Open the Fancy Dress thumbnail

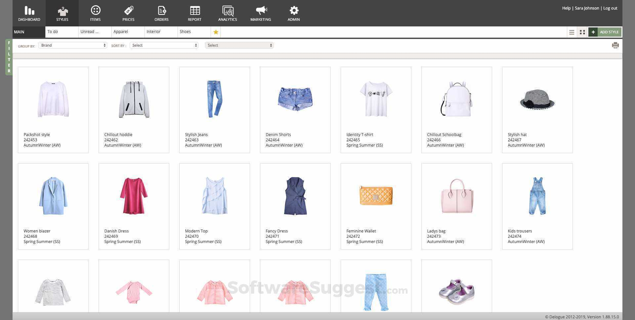(x=295, y=196)
